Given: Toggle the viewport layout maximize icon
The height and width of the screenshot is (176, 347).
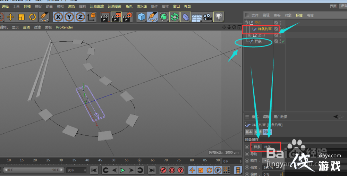Looking at the screenshot, I should [x=239, y=27].
